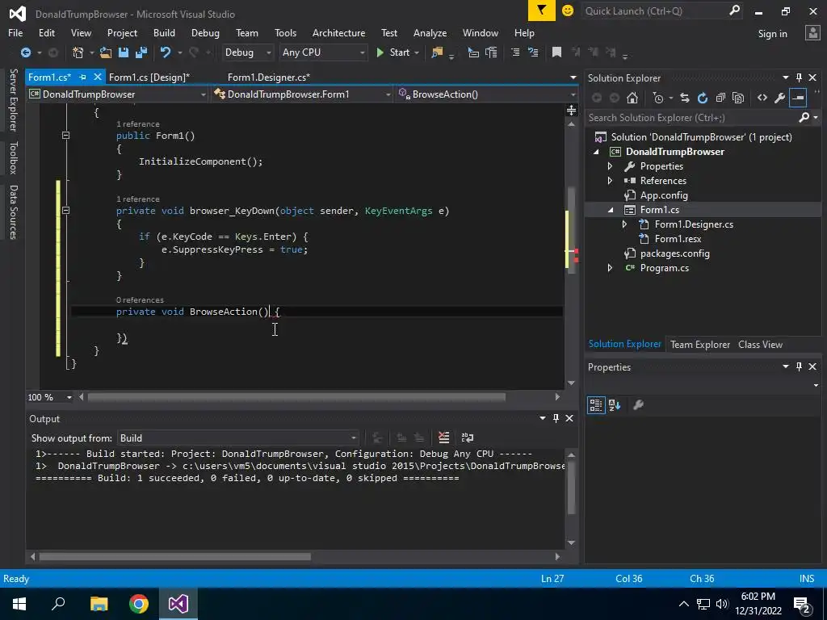Open the DonaldTrumpBrowser.Form1 type dropdown

(x=302, y=94)
